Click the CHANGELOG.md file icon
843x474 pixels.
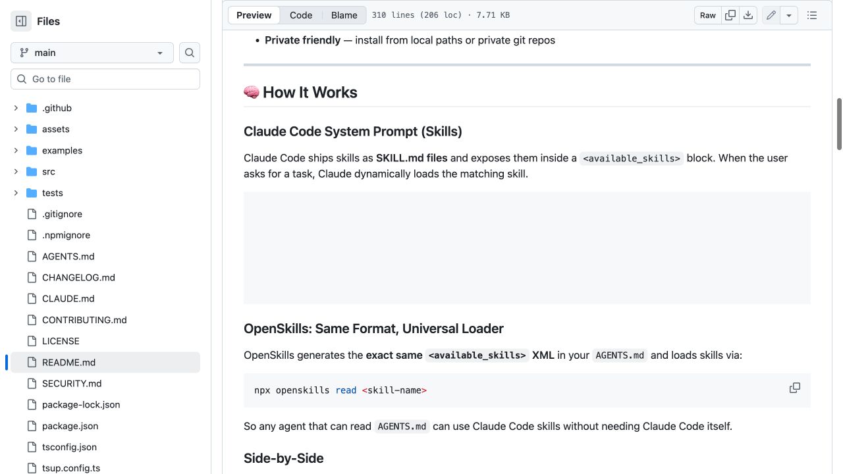coord(32,277)
